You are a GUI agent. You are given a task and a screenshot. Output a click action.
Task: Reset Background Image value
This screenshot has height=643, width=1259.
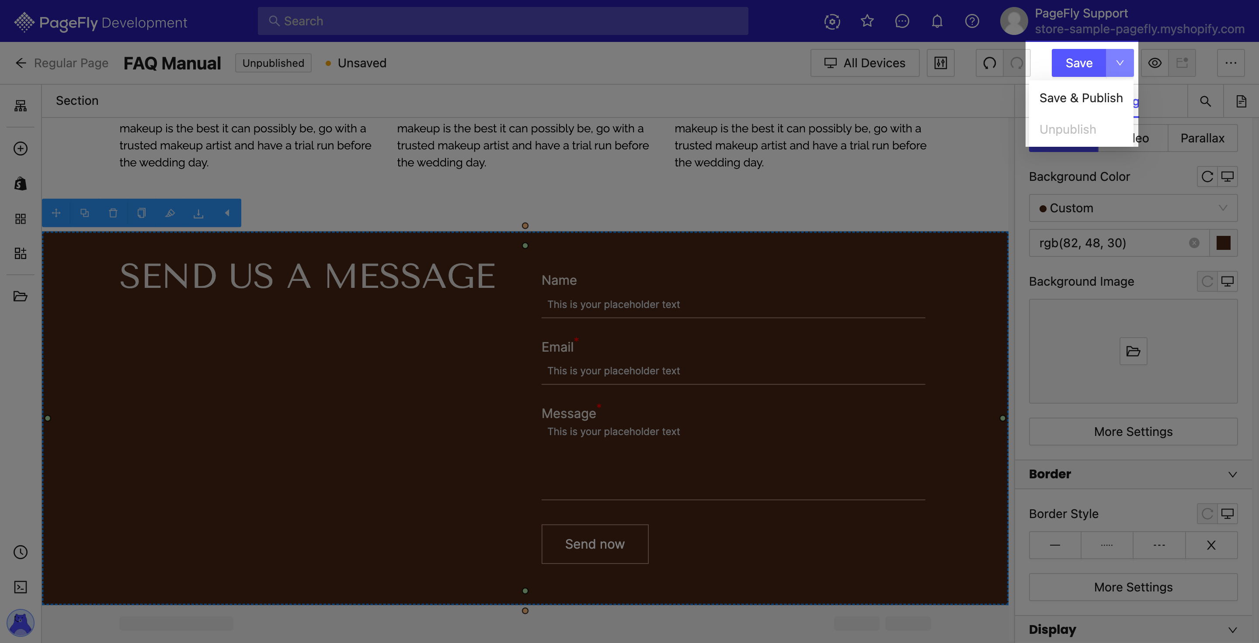[x=1207, y=281]
